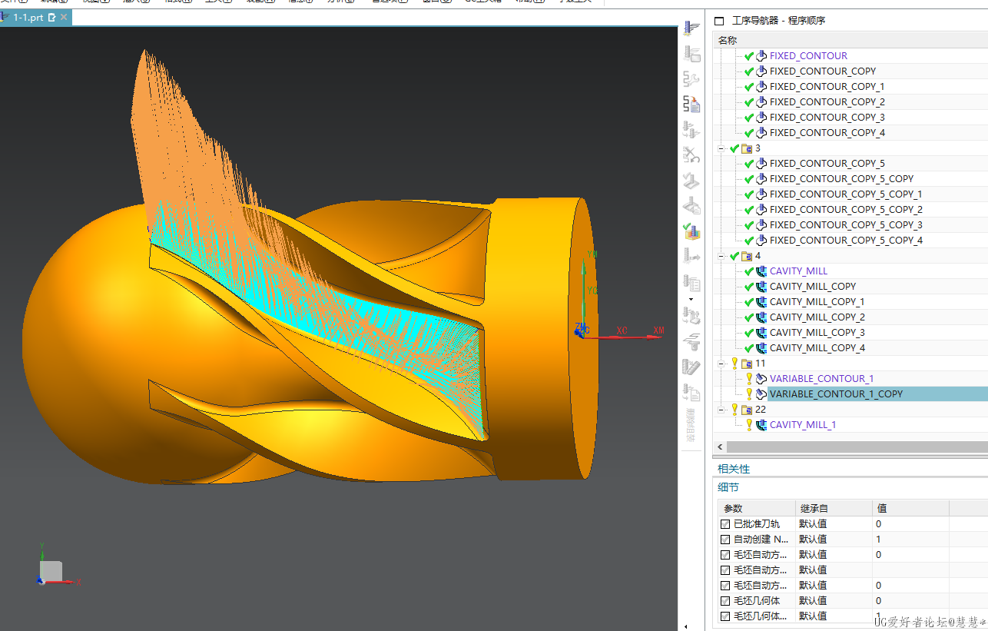Open the List Tool Path document icon
Screen dimensions: 988x631
tap(691, 105)
